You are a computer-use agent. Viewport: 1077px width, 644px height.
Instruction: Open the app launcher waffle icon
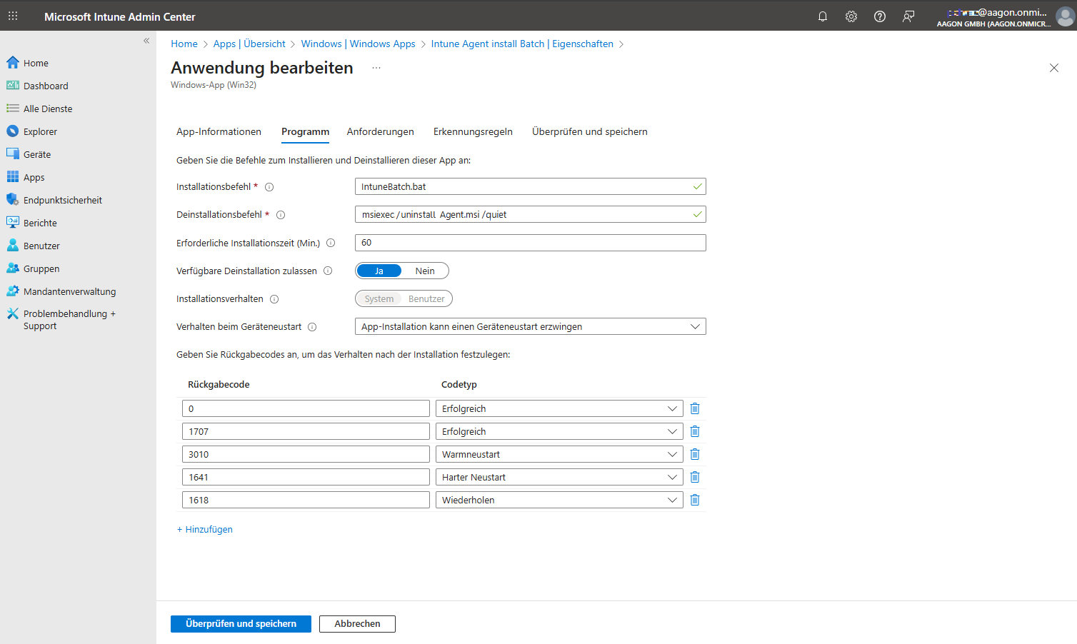(x=13, y=16)
